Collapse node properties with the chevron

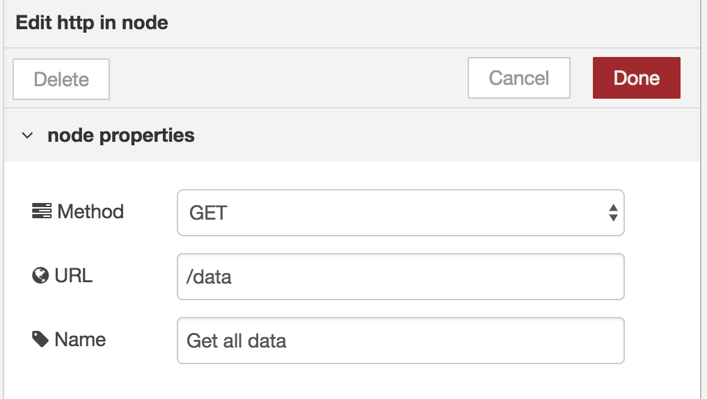coord(28,135)
